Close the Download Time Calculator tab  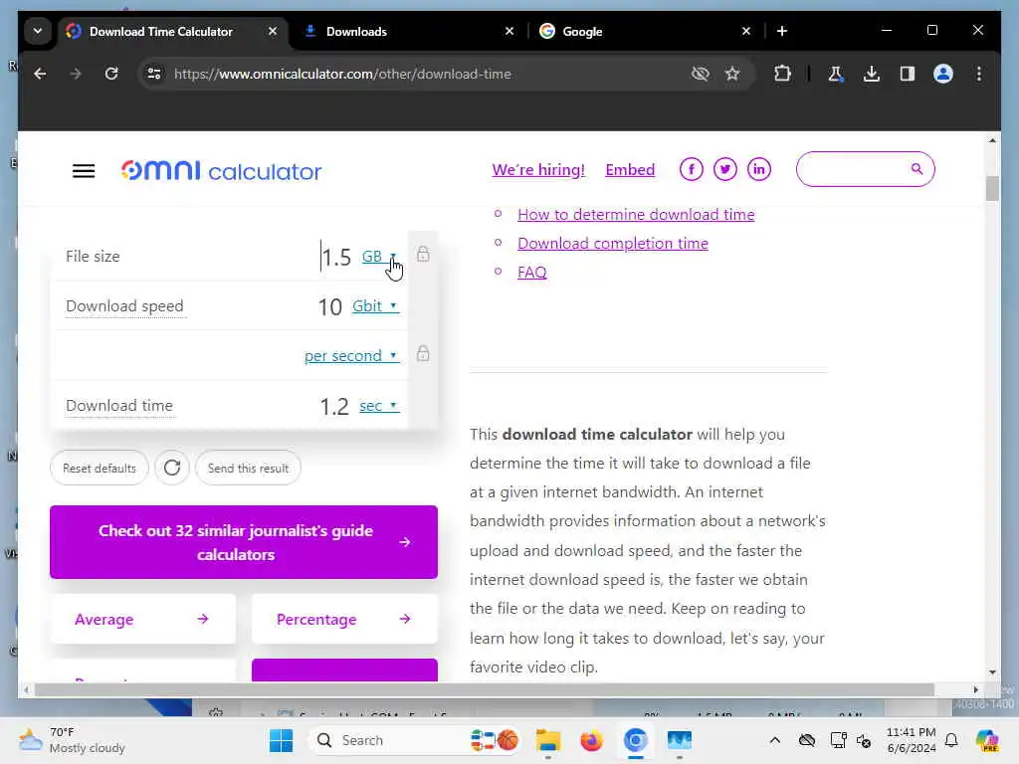[273, 31]
